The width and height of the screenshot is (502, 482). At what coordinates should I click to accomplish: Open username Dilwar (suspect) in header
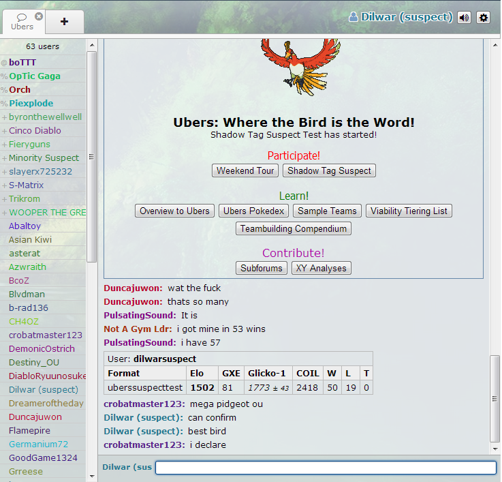(x=401, y=17)
